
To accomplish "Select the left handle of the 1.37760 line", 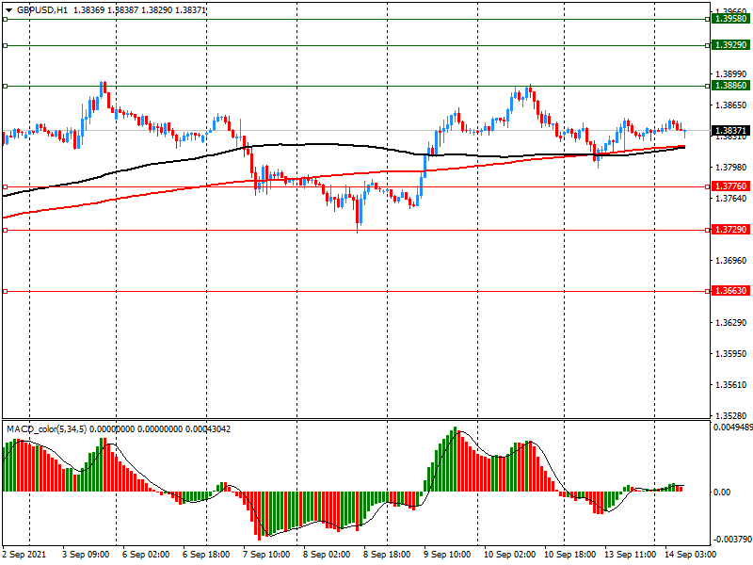I will pos(6,186).
